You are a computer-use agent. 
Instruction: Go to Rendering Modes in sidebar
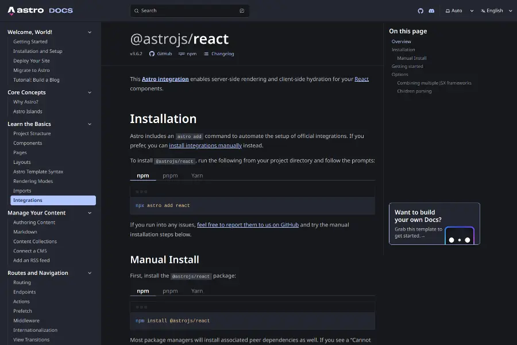click(33, 181)
